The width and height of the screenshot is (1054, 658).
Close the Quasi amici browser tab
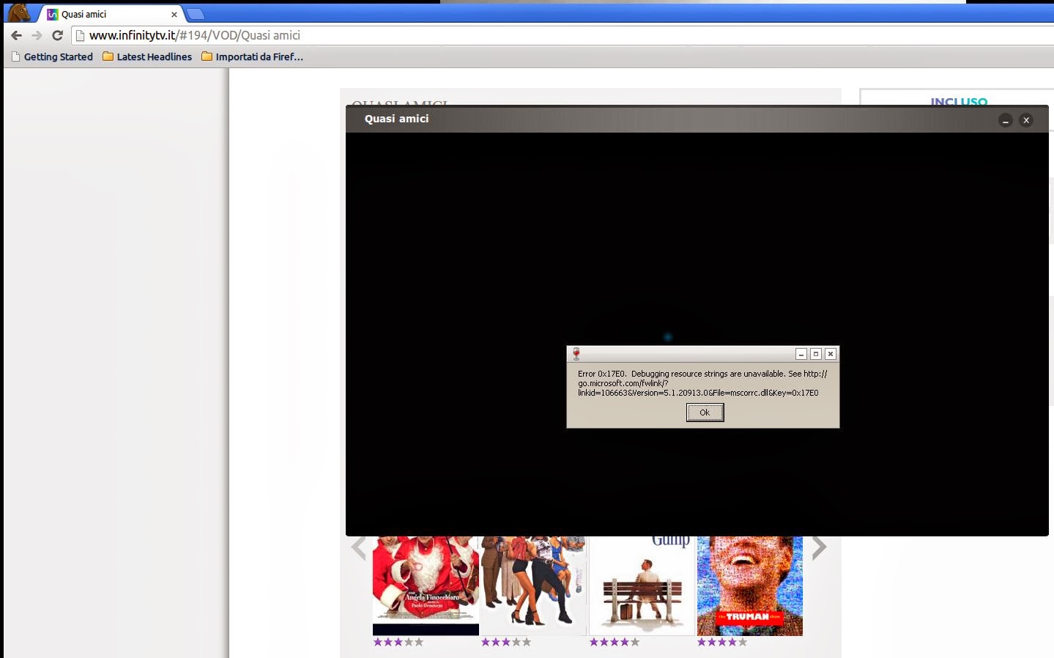(174, 14)
